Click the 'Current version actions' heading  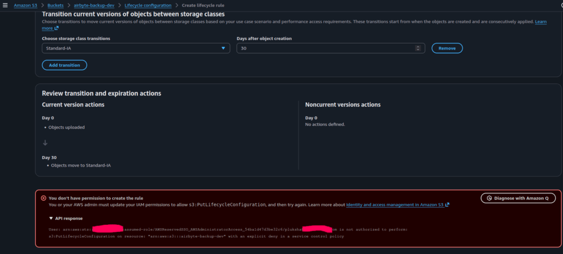tap(73, 104)
